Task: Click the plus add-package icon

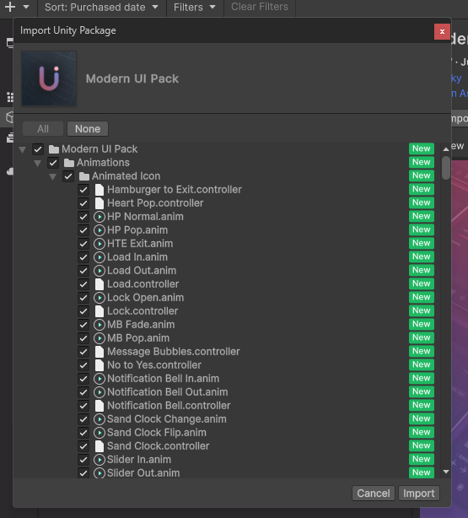Action: 10,7
